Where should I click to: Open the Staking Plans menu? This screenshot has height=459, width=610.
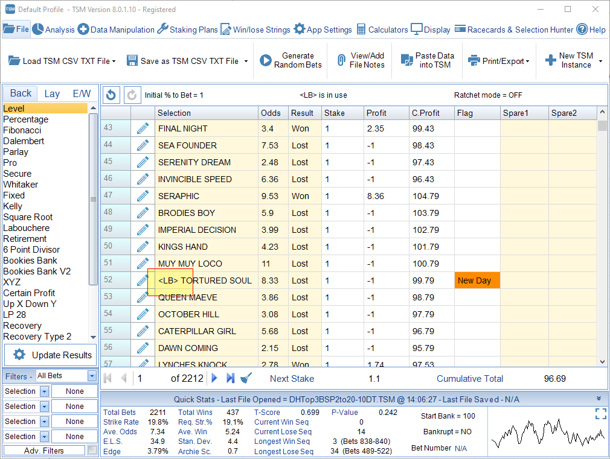coord(187,29)
